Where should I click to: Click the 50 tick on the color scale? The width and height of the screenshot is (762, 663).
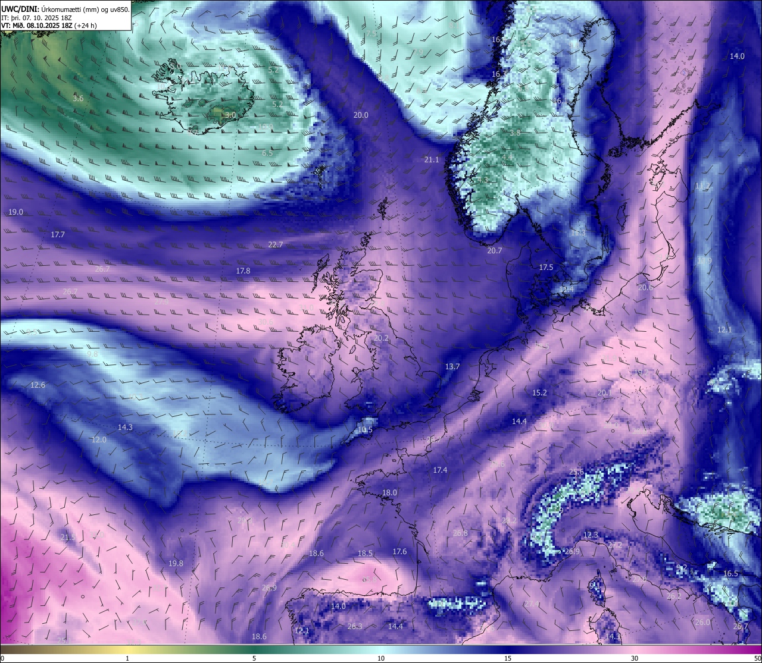click(x=757, y=658)
